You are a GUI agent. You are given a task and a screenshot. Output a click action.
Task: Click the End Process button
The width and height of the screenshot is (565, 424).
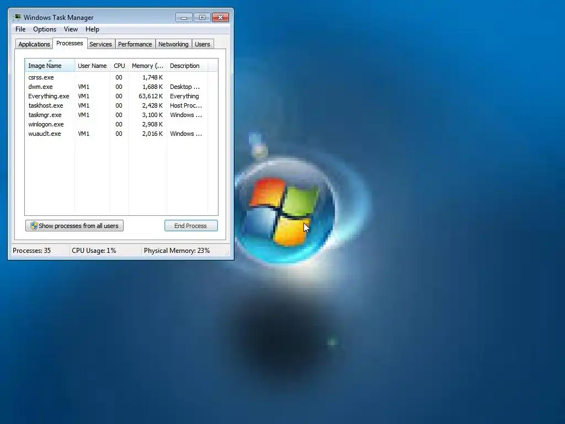[191, 226]
